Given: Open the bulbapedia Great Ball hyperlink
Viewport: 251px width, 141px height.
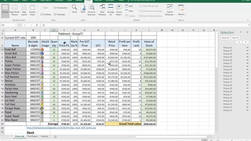Looking at the screenshot, I should [x=61, y=128].
